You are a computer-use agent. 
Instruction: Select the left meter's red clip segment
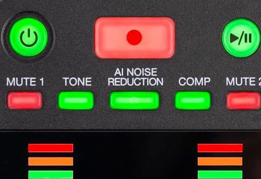click(51, 148)
